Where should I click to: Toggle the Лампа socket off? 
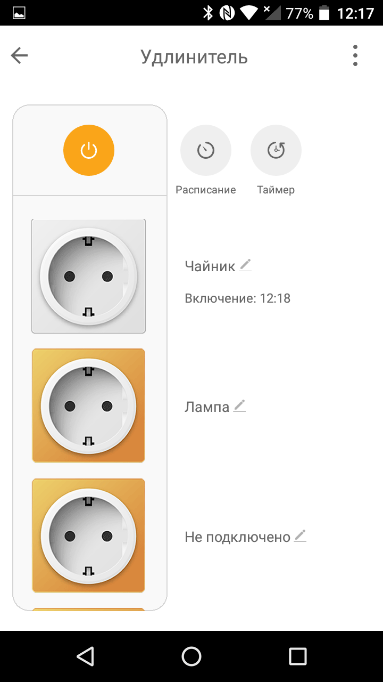pyautogui.click(x=88, y=405)
